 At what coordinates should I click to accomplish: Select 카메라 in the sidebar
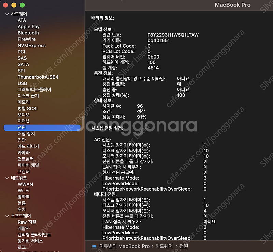click(x=24, y=153)
